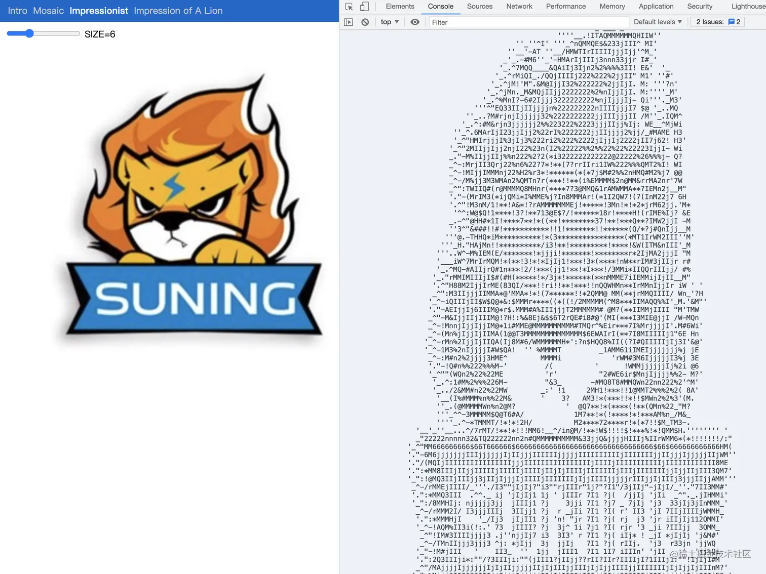Switch to the Security tab
This screenshot has width=766, height=574.
click(700, 7)
